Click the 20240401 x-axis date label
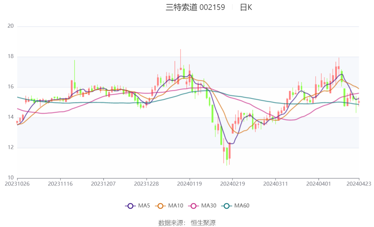 (x=319, y=184)
